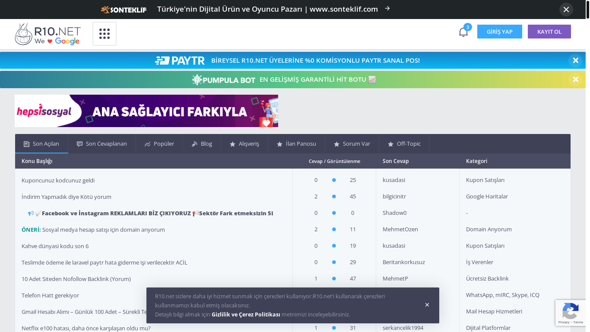Screen dimensions: 590x332
Task: Click the KAYIT OL button
Action: point(549,32)
